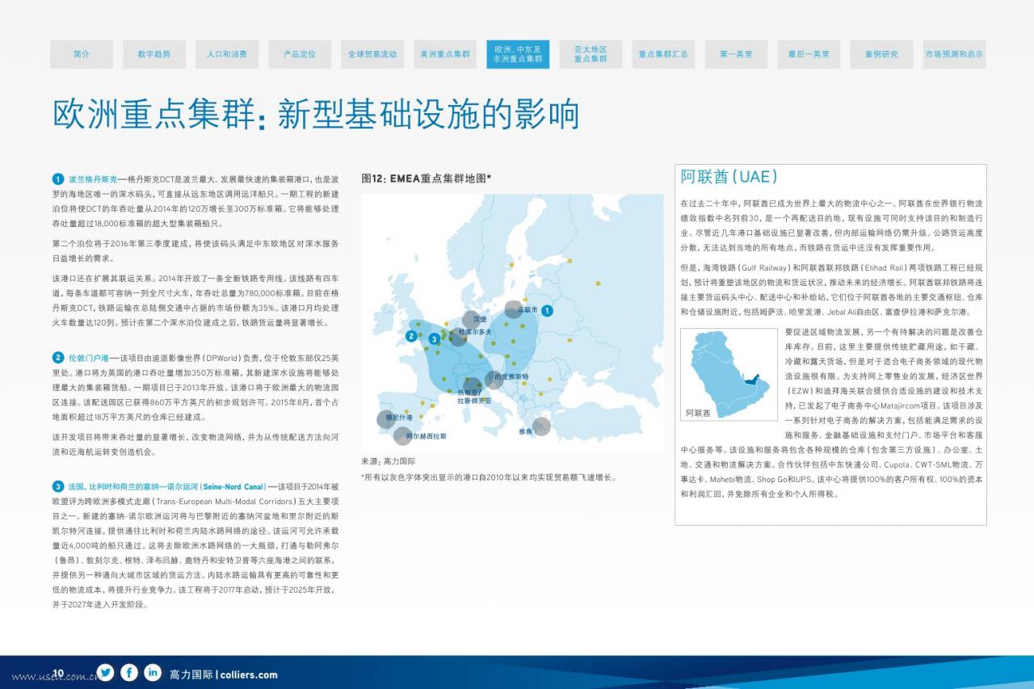
Task: Click the gray port circle beside 汉堡
Action: click(470, 320)
